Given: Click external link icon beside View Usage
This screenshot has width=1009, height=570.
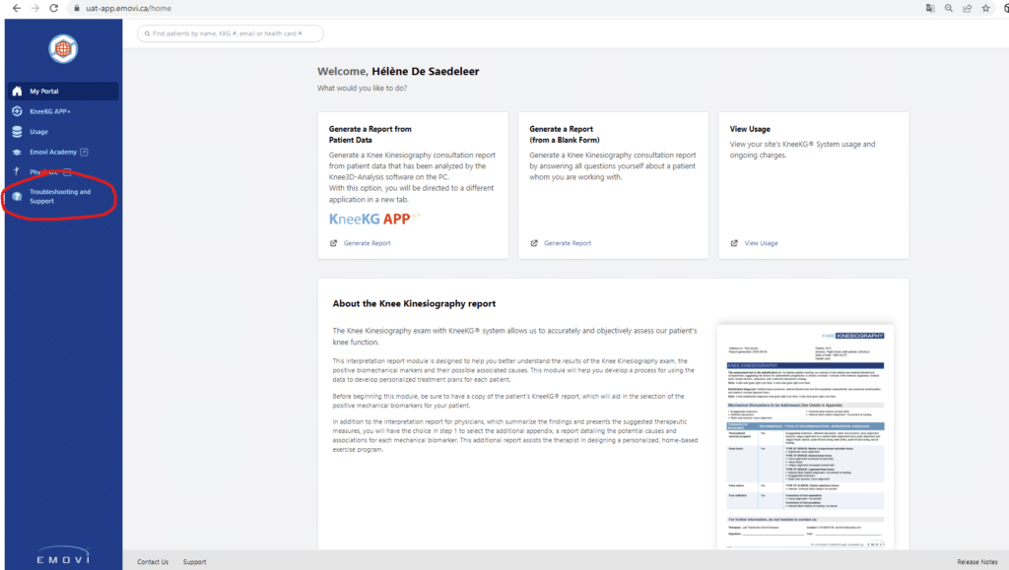Looking at the screenshot, I should point(734,243).
